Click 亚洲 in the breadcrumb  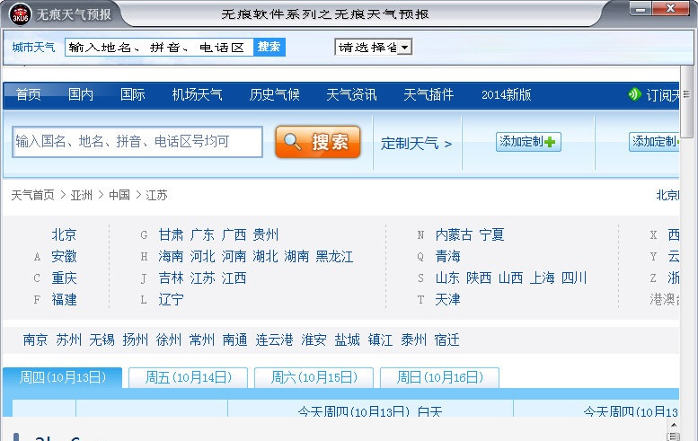[82, 195]
